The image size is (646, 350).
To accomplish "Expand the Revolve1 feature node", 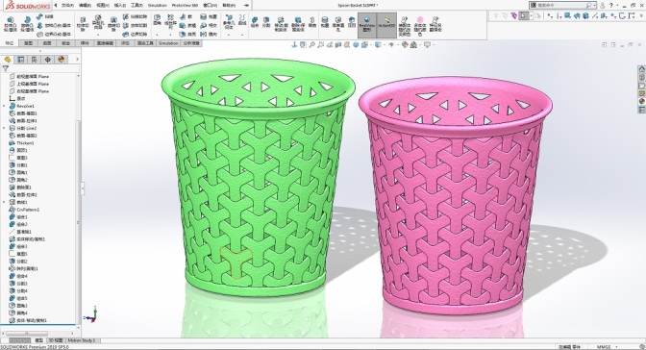I will (4, 106).
